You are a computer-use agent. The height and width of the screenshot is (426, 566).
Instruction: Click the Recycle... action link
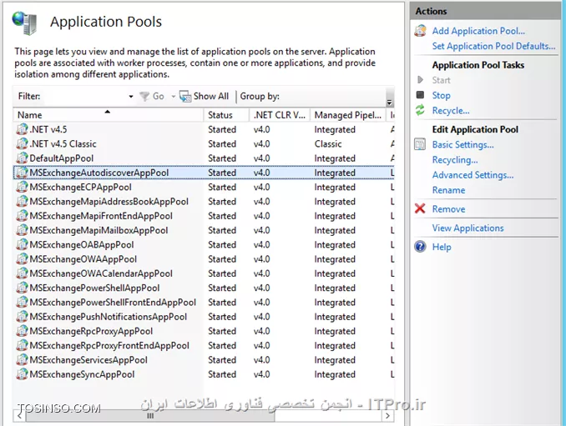coord(451,110)
